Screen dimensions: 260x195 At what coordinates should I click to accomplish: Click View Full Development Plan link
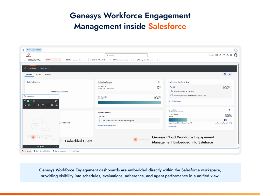click(x=107, y=126)
